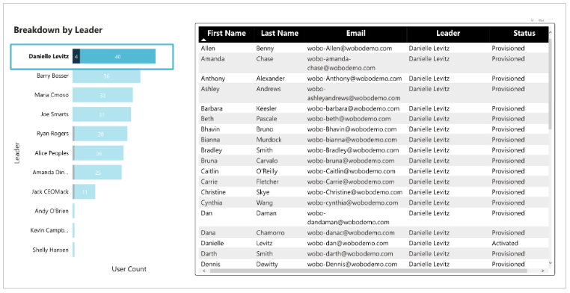Select Jack CEOMack's bar showing 11

85,191
